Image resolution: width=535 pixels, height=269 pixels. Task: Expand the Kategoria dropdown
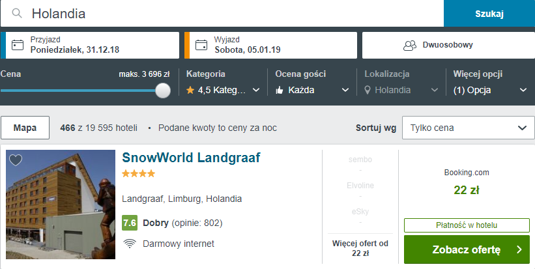[x=223, y=90]
